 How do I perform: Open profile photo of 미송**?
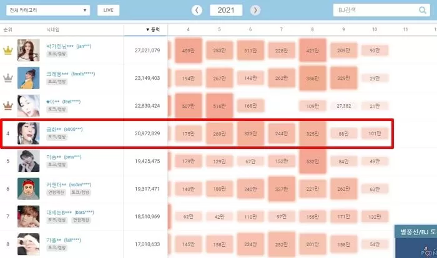(x=29, y=161)
